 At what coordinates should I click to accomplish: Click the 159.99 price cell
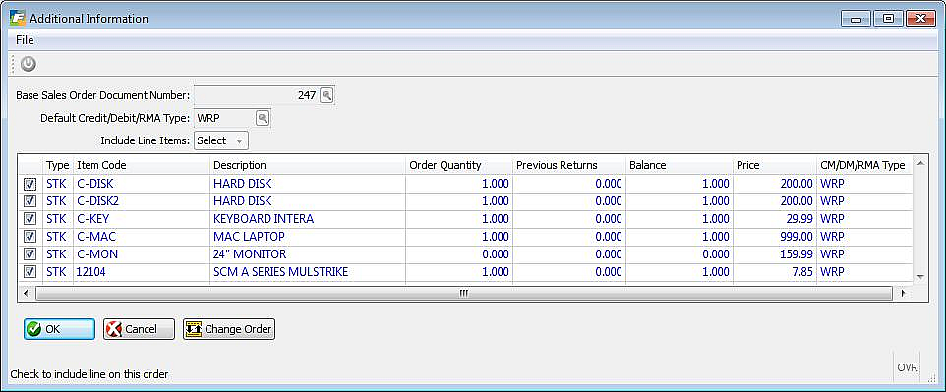click(774, 254)
